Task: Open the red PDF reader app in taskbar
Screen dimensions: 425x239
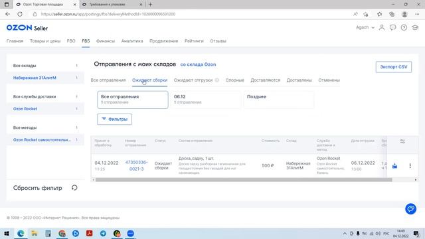Action: pos(89,233)
